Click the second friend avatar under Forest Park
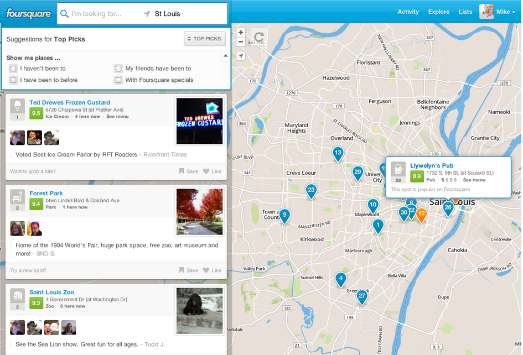523x355 pixels. point(34,228)
